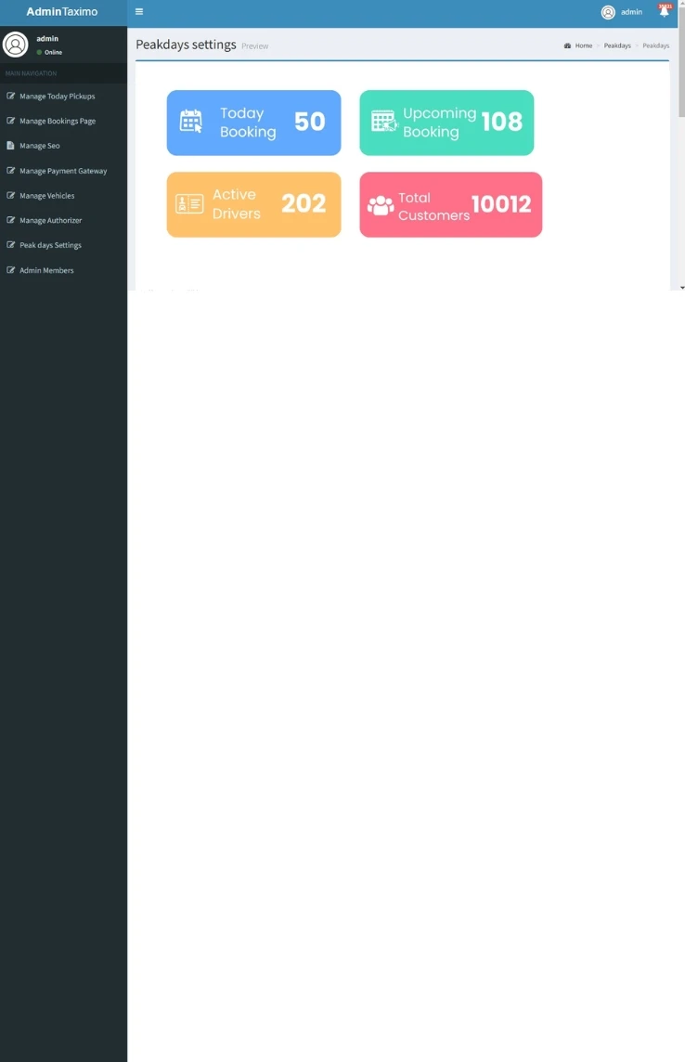The width and height of the screenshot is (685, 1062).
Task: Click the Today Booking calendar icon
Action: (191, 122)
